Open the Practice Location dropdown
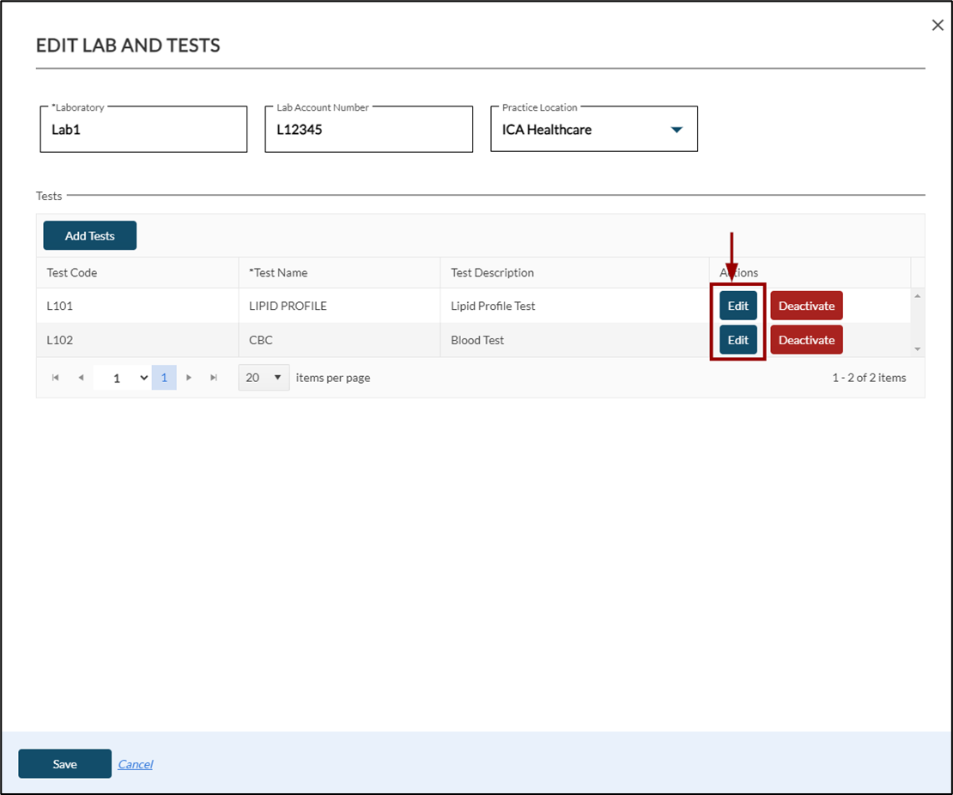953x795 pixels. tap(676, 130)
